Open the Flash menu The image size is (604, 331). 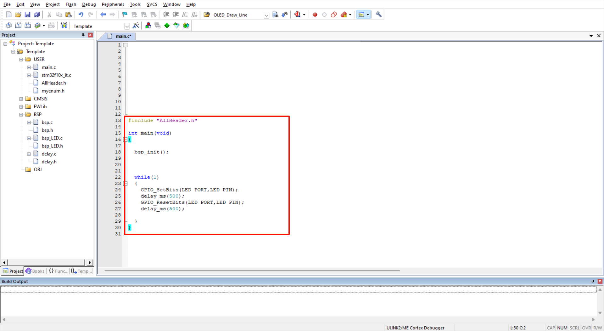click(x=71, y=4)
